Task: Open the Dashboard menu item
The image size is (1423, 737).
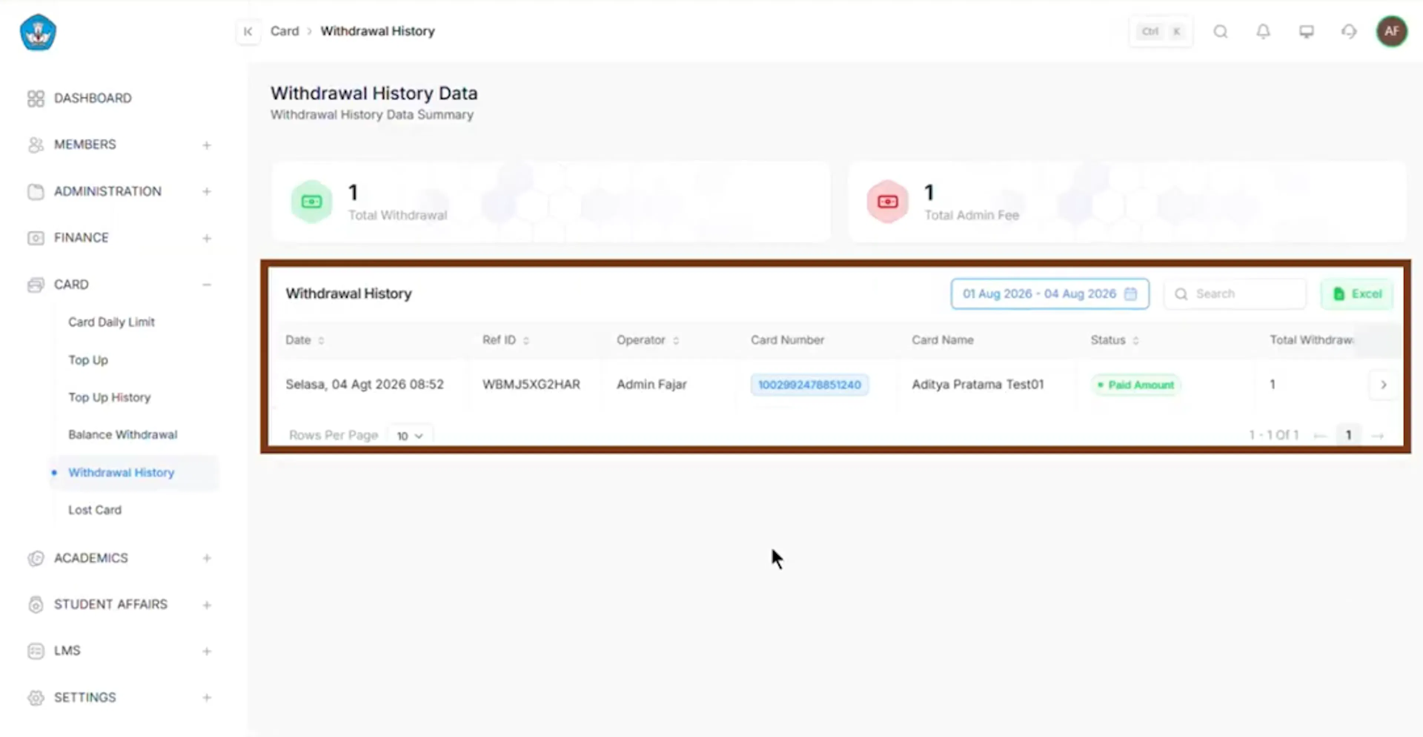Action: tap(93, 98)
